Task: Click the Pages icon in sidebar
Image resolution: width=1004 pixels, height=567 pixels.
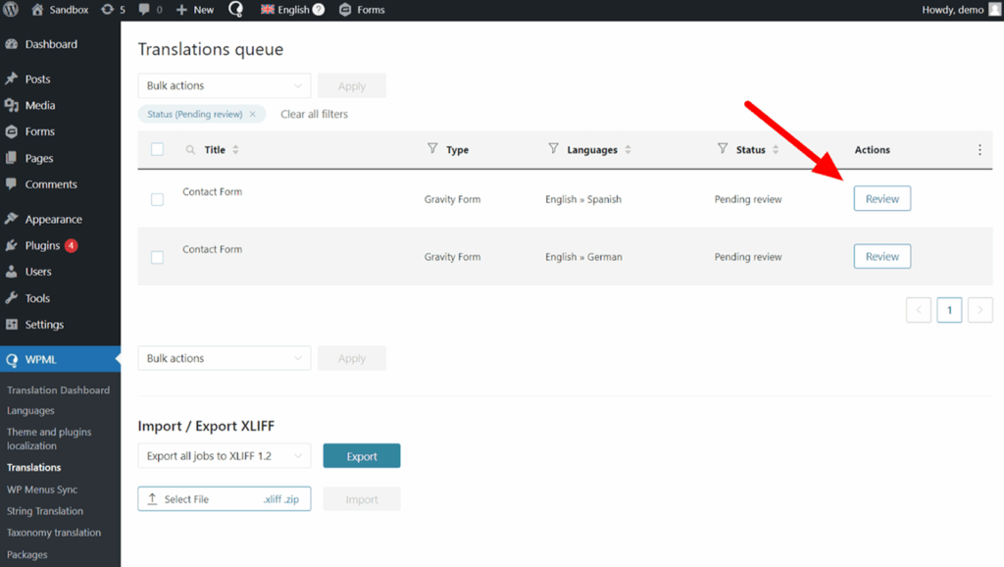Action: tap(12, 158)
